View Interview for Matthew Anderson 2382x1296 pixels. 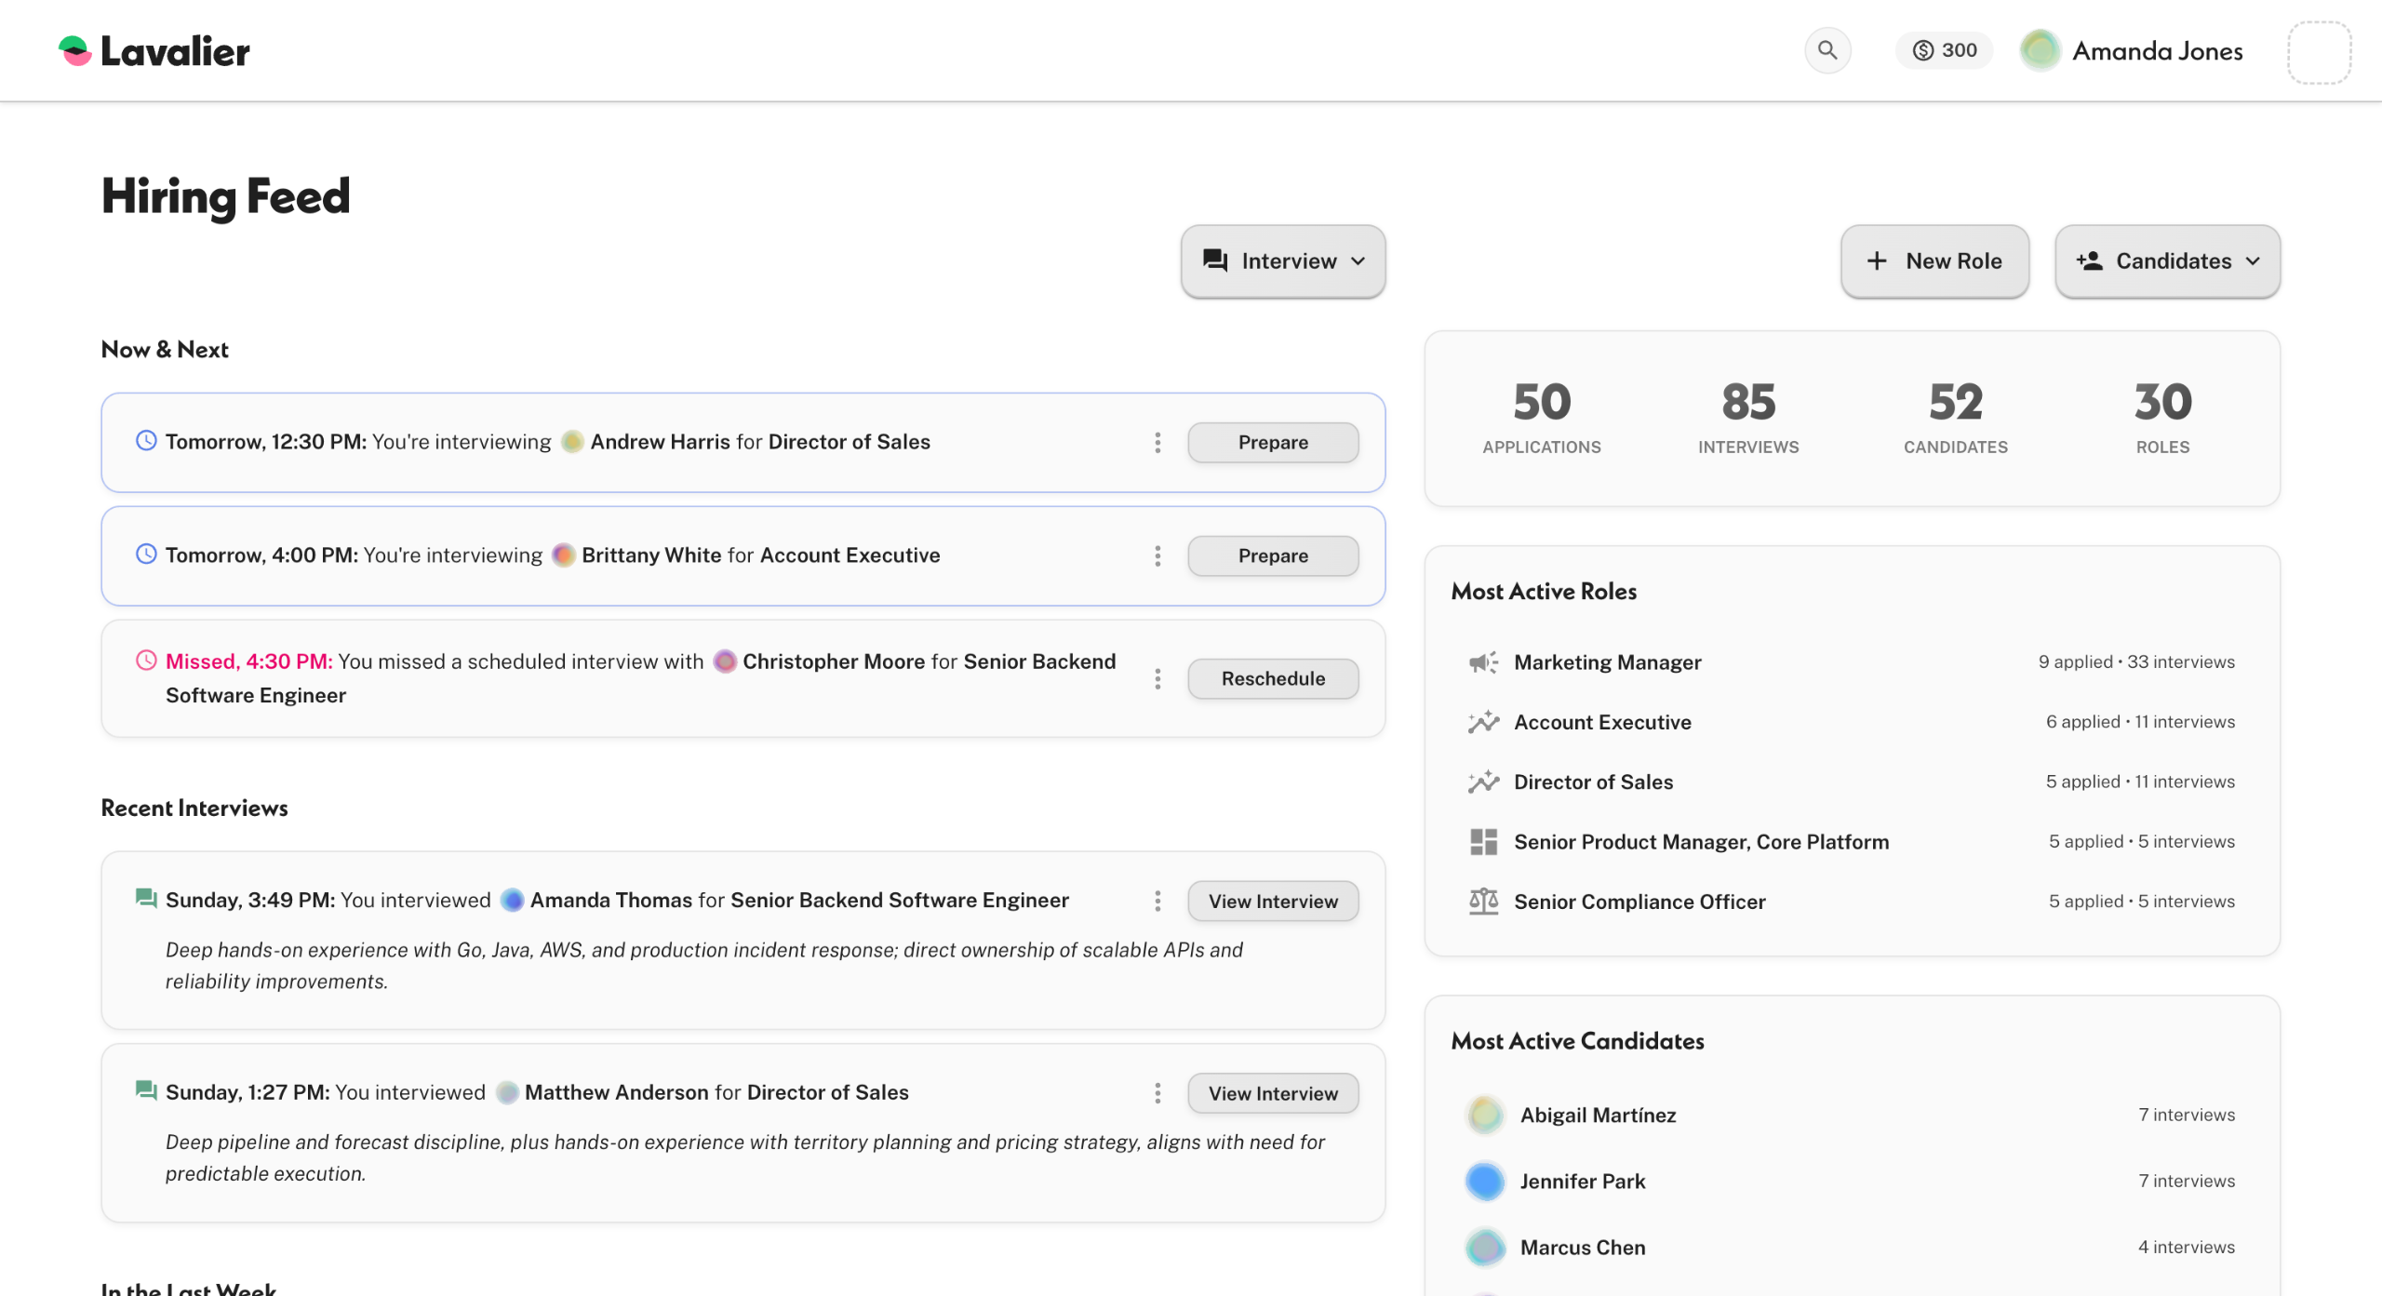coord(1272,1093)
